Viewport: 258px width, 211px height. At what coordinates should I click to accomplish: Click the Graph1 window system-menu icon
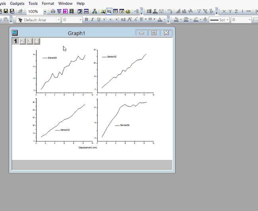point(15,33)
